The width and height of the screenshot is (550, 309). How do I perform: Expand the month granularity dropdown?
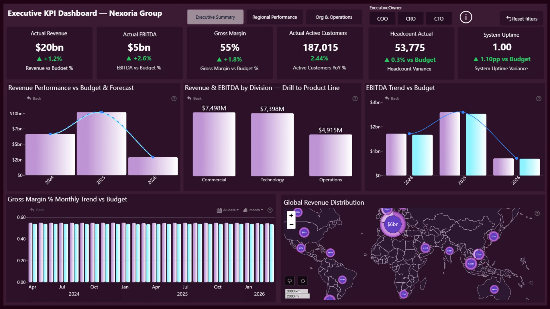(x=253, y=210)
